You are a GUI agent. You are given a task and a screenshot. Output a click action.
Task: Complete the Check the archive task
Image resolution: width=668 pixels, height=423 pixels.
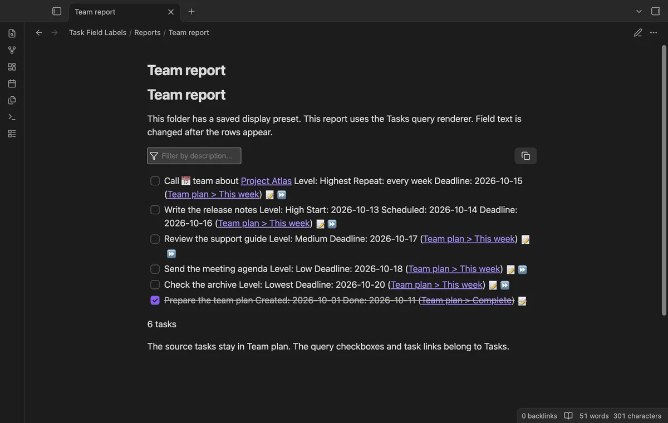coord(155,284)
